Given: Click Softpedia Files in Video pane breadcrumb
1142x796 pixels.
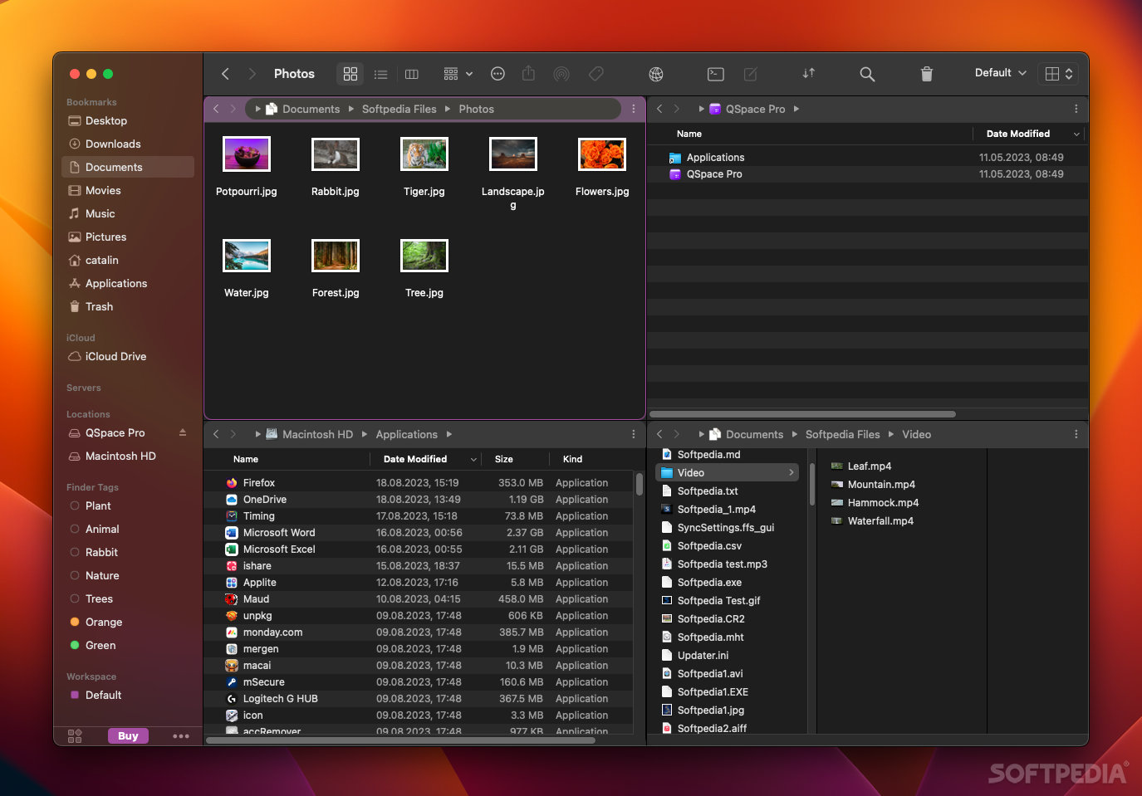Looking at the screenshot, I should click(x=843, y=434).
